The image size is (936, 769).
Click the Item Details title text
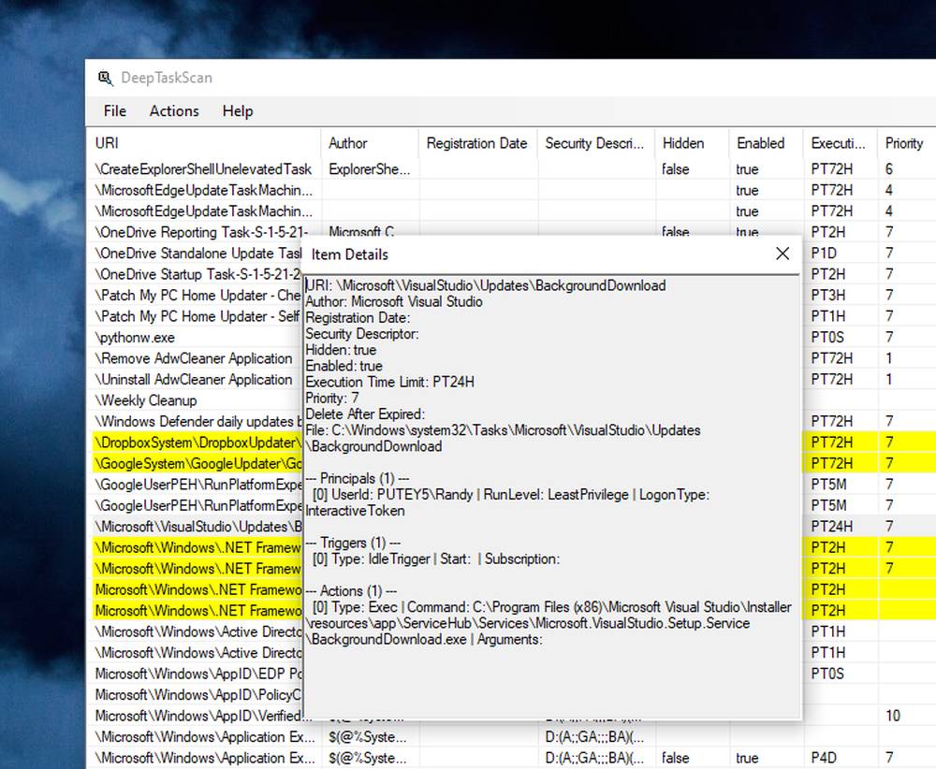pos(350,254)
